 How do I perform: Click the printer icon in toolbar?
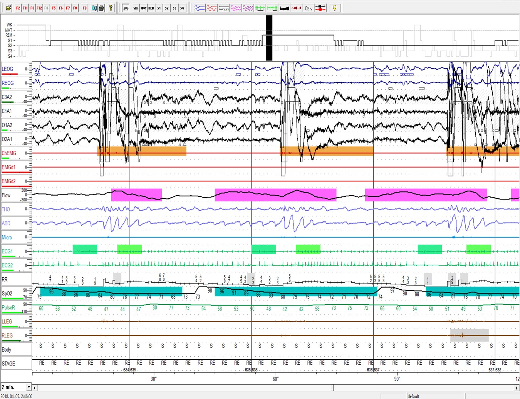(x=101, y=8)
